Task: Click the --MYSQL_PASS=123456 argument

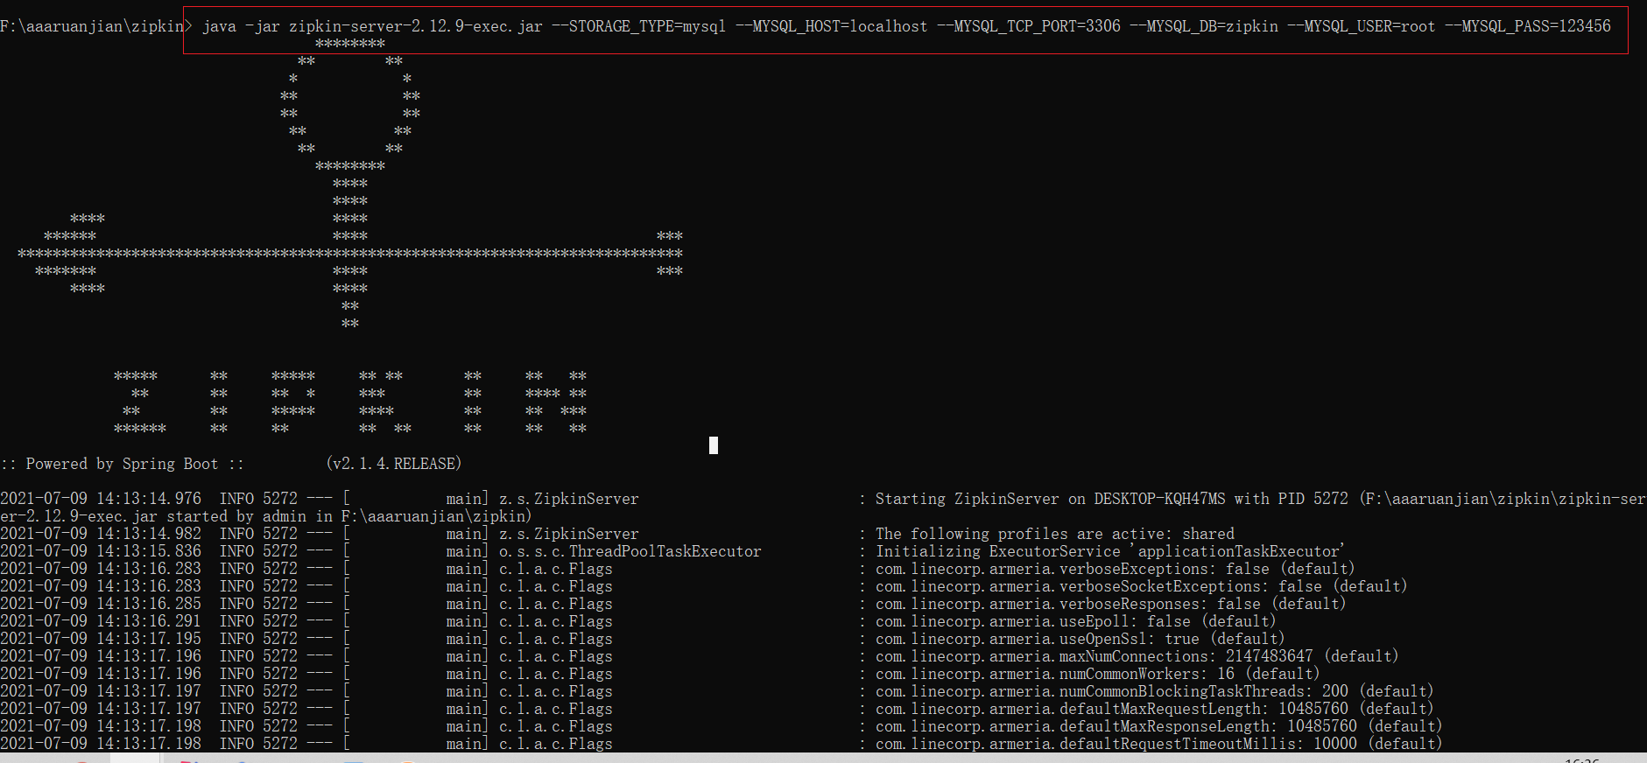Action: coord(1528,26)
